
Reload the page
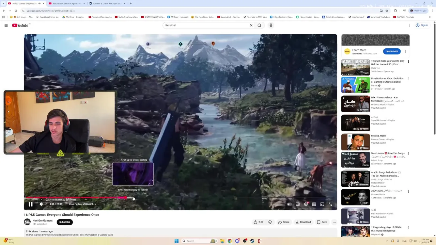(16, 11)
